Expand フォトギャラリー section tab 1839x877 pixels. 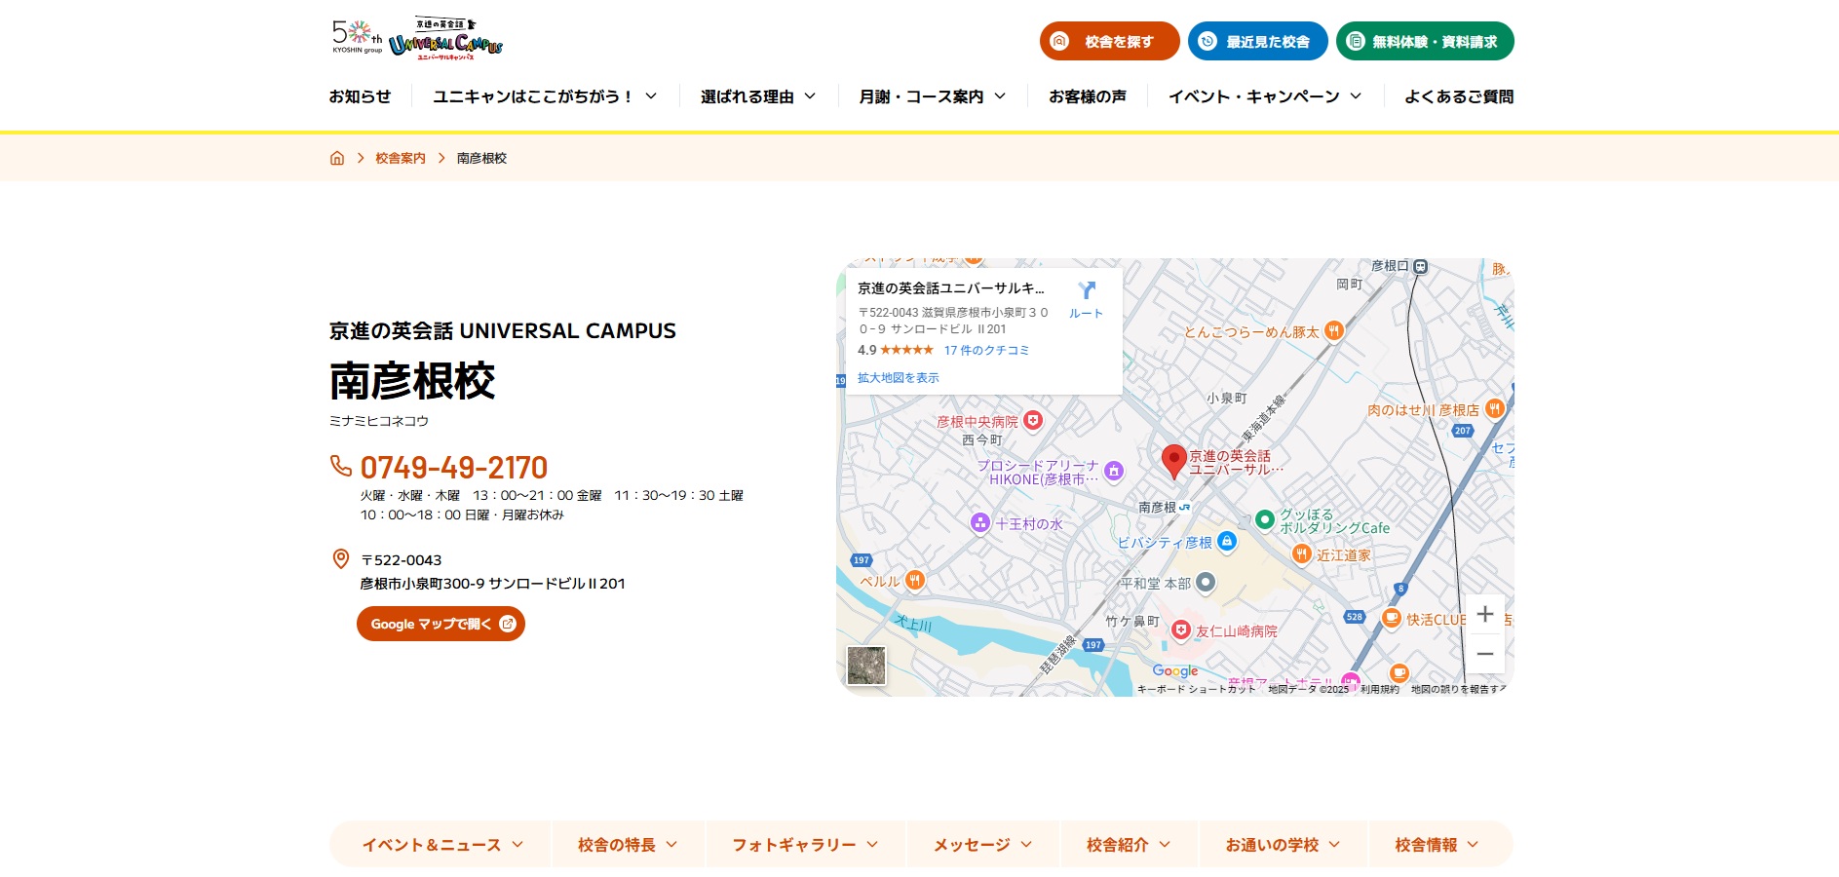805,845
